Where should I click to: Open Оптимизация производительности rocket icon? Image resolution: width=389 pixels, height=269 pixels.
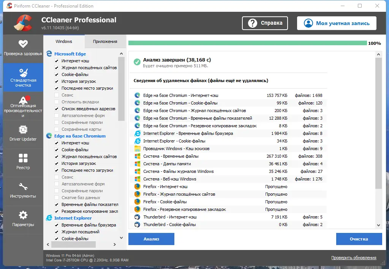pos(24,100)
